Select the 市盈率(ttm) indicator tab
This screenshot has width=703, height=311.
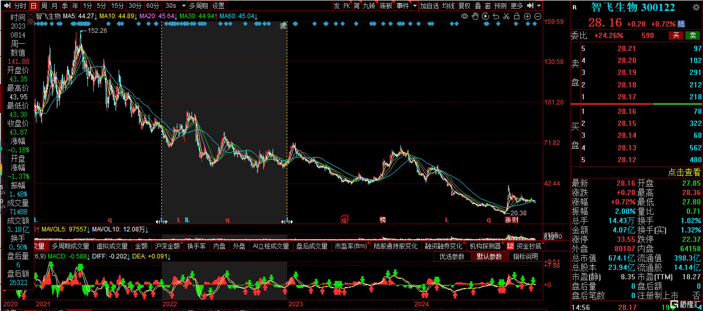pos(351,246)
